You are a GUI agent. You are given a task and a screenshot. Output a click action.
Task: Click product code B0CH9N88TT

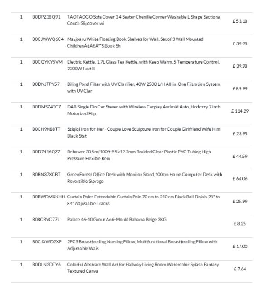tap(46, 129)
